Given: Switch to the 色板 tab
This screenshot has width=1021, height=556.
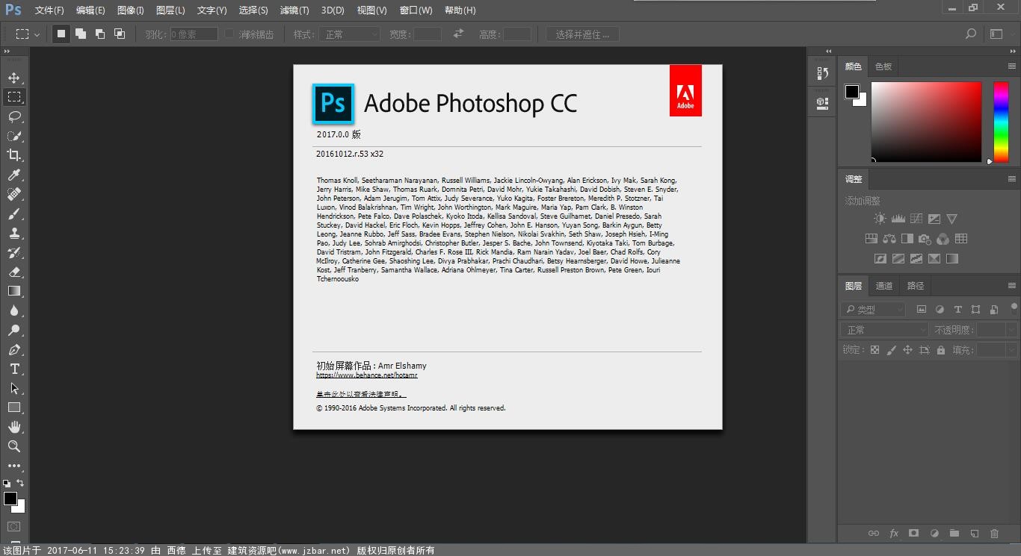Looking at the screenshot, I should 883,66.
